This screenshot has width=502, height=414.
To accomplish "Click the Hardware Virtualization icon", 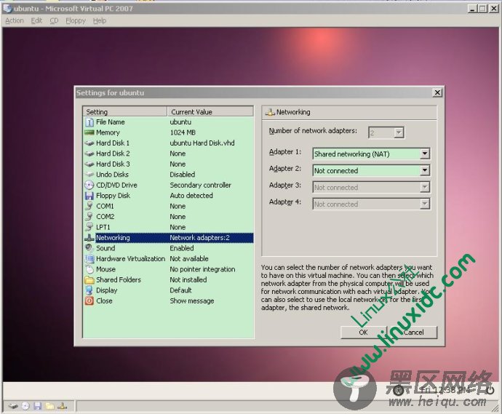I will click(x=89, y=258).
